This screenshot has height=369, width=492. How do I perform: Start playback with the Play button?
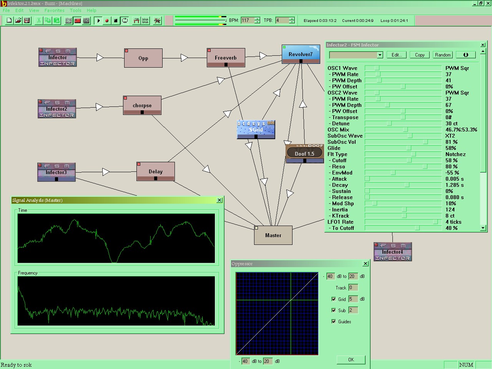pos(98,20)
